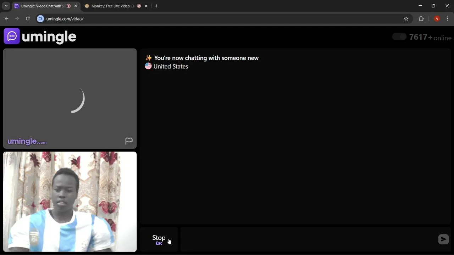454x255 pixels.
Task: Click the Monkey tab favicon
Action: [87, 6]
